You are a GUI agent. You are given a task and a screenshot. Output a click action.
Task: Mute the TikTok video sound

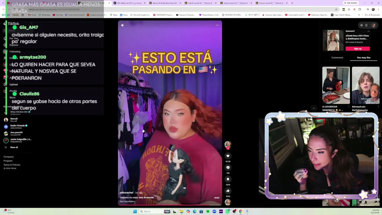122,25
